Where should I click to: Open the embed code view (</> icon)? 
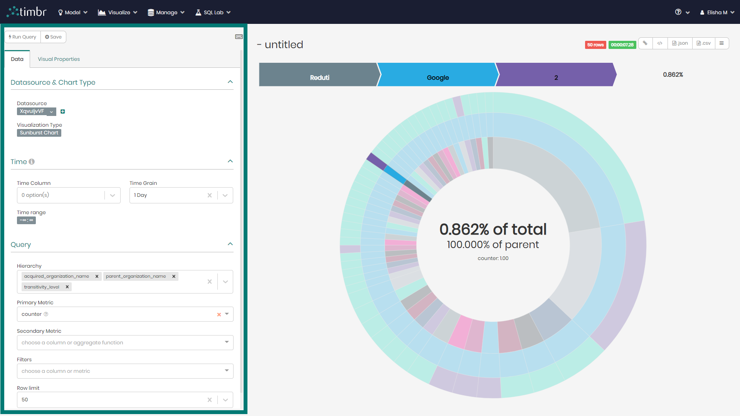pos(660,43)
